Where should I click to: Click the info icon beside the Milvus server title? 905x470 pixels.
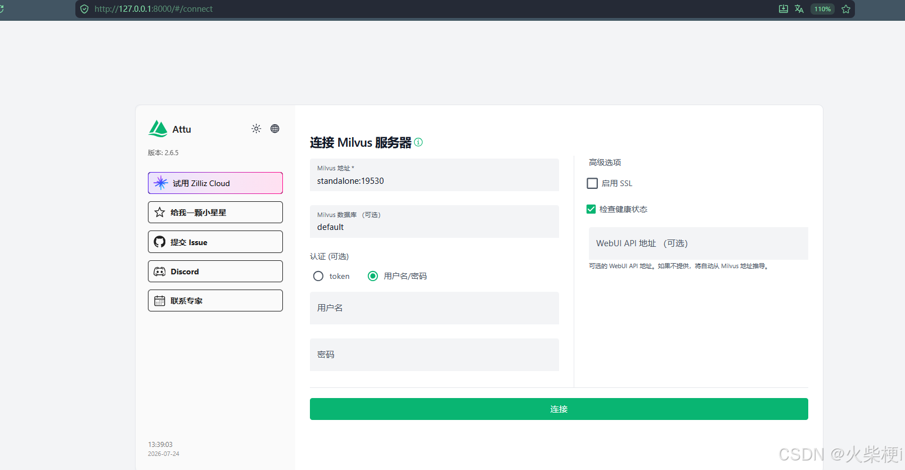(x=418, y=142)
